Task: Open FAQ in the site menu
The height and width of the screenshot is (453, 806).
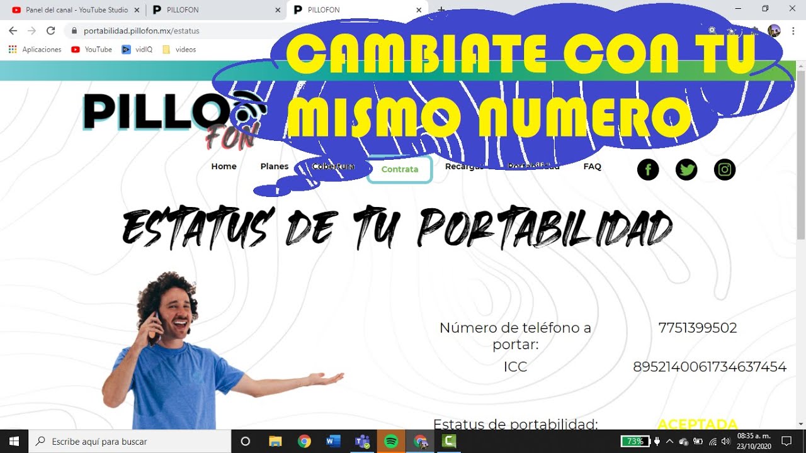Action: tap(593, 167)
